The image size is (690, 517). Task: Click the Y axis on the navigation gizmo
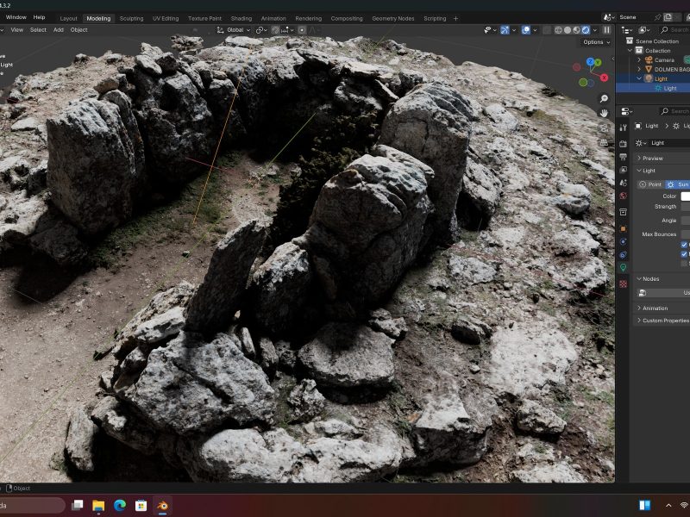click(x=598, y=62)
